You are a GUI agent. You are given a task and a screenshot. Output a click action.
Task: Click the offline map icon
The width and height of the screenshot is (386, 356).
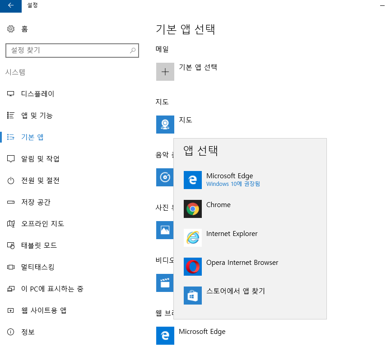pyautogui.click(x=10, y=224)
